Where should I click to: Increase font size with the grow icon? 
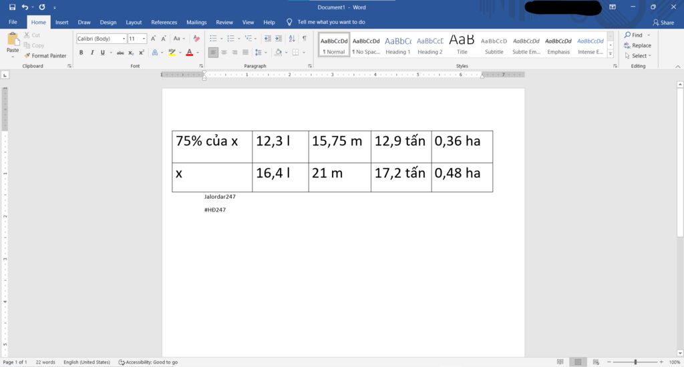click(153, 38)
